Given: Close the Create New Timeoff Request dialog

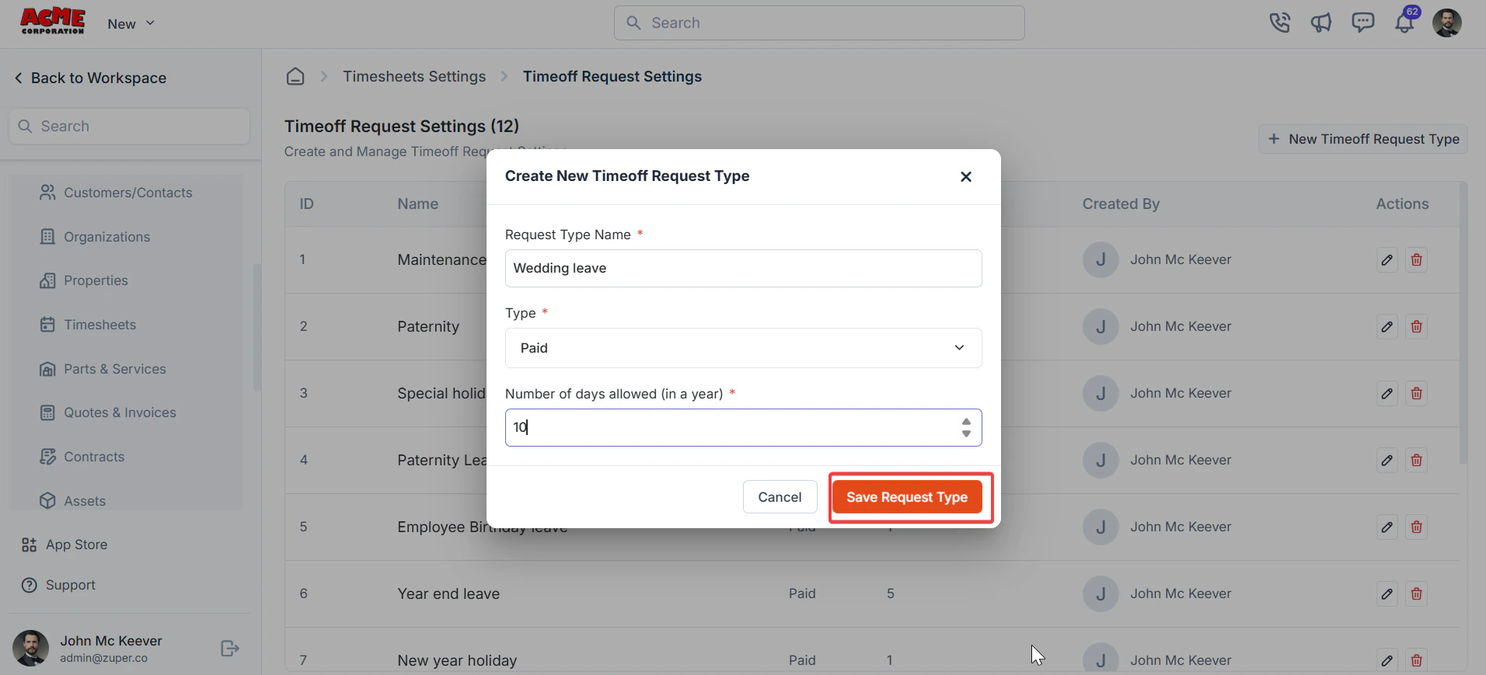Looking at the screenshot, I should (x=966, y=176).
